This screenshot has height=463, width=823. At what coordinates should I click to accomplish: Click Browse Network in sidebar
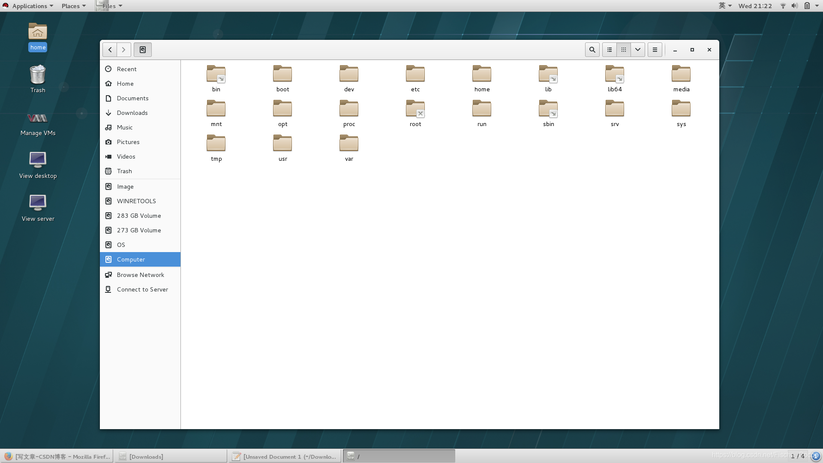tap(140, 275)
